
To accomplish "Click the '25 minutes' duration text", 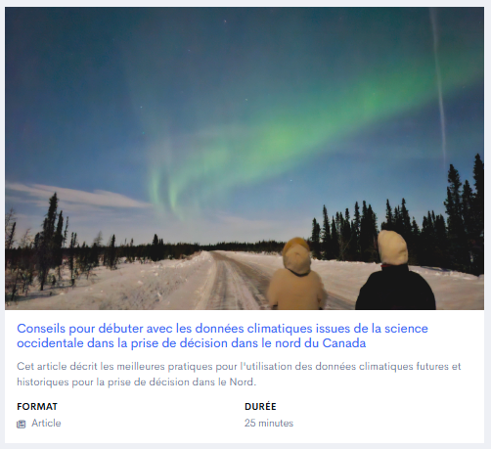I will tap(269, 424).
